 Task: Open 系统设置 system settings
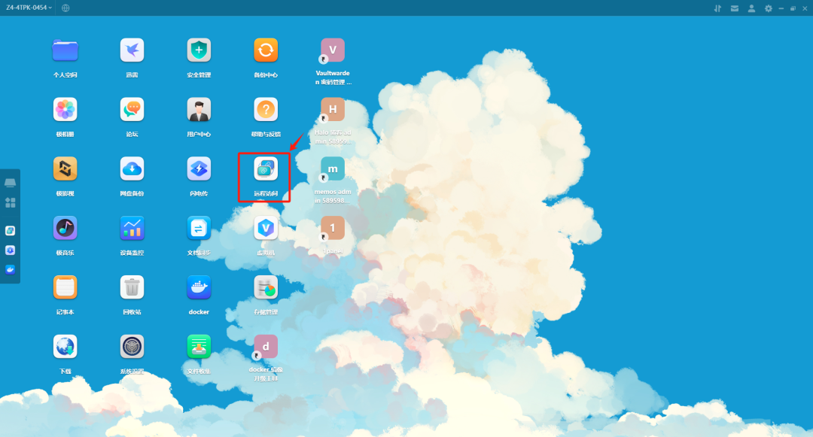pyautogui.click(x=132, y=346)
